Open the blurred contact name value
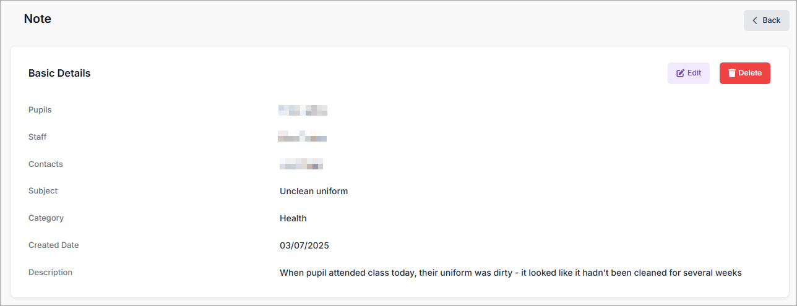 [x=301, y=164]
